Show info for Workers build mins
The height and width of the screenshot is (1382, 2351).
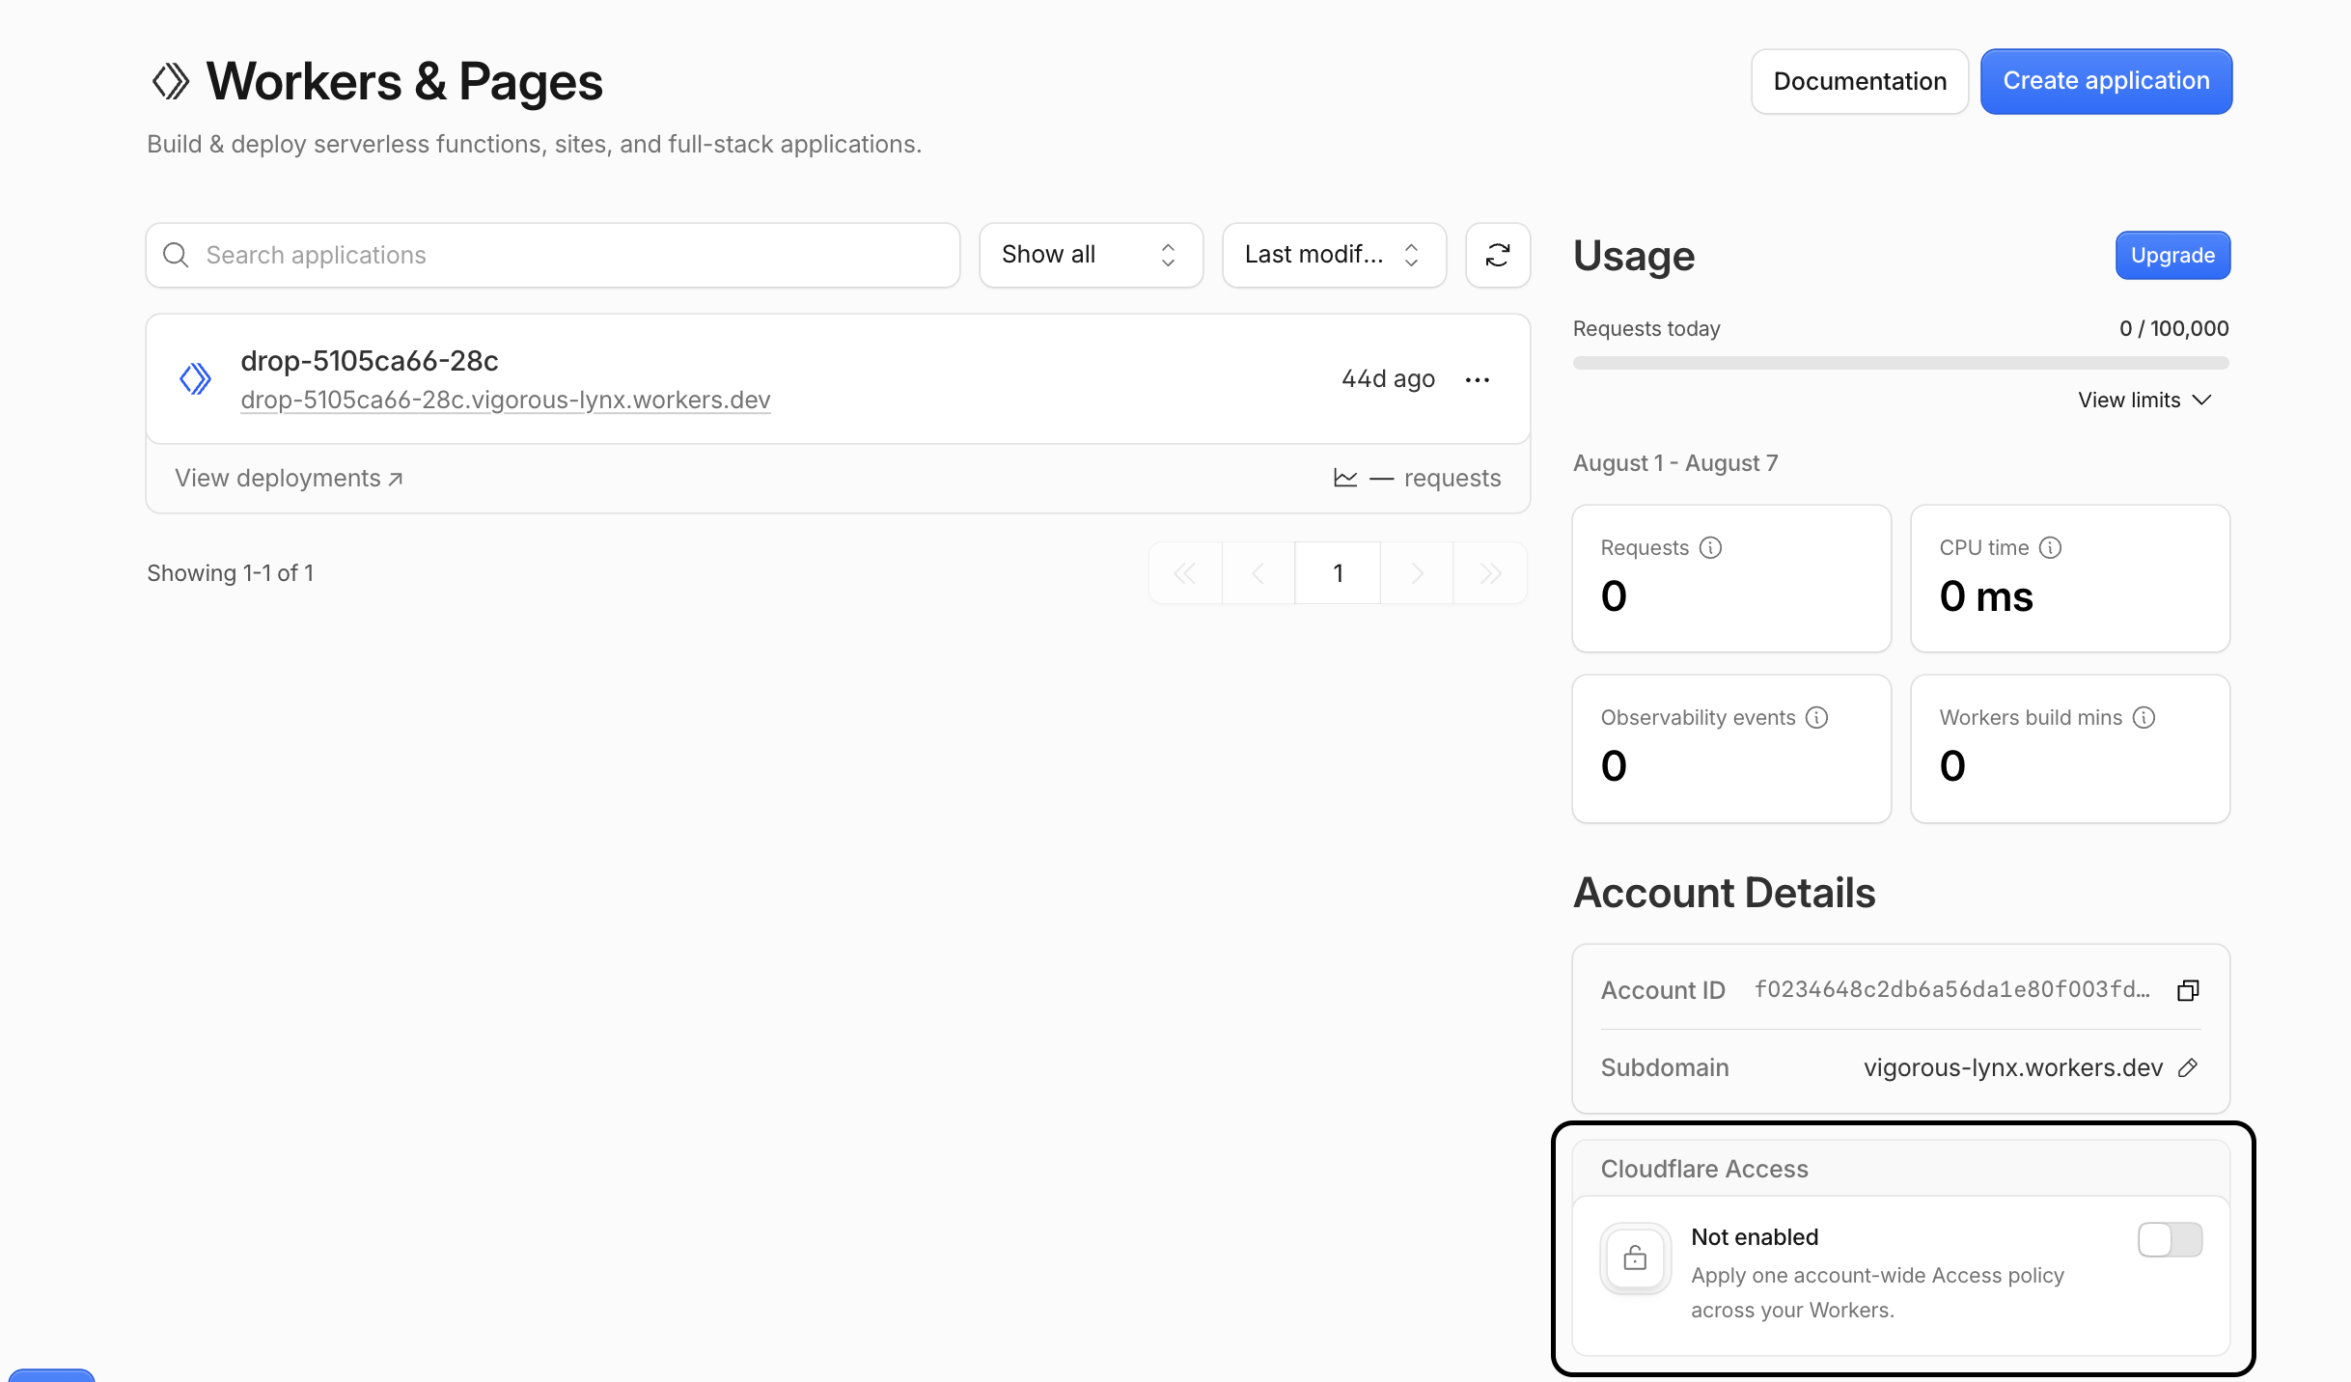2144,718
